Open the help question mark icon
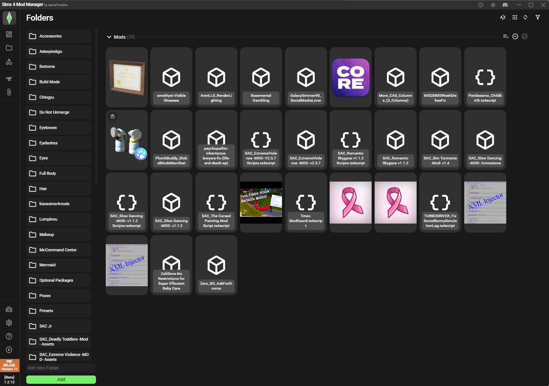The image size is (549, 386). [9, 336]
